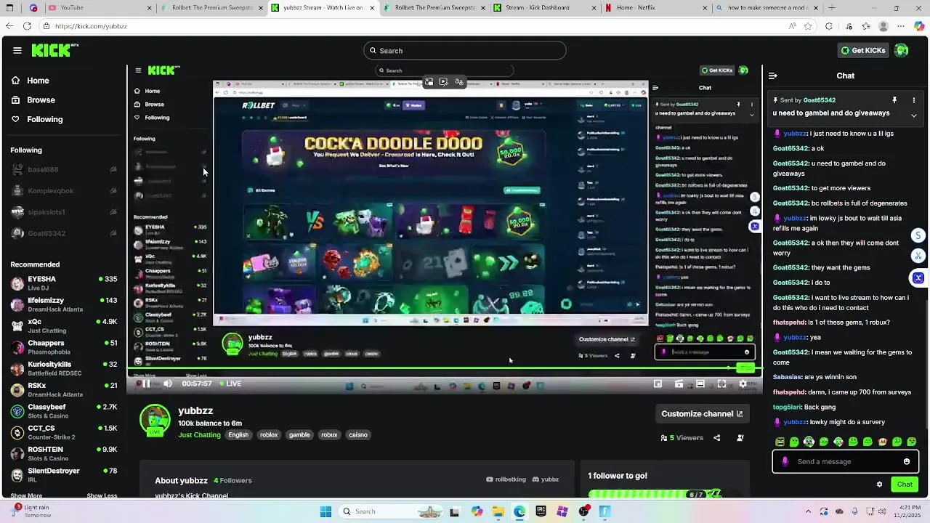
Task: Open rollbetking YouTube link
Action: click(506, 479)
